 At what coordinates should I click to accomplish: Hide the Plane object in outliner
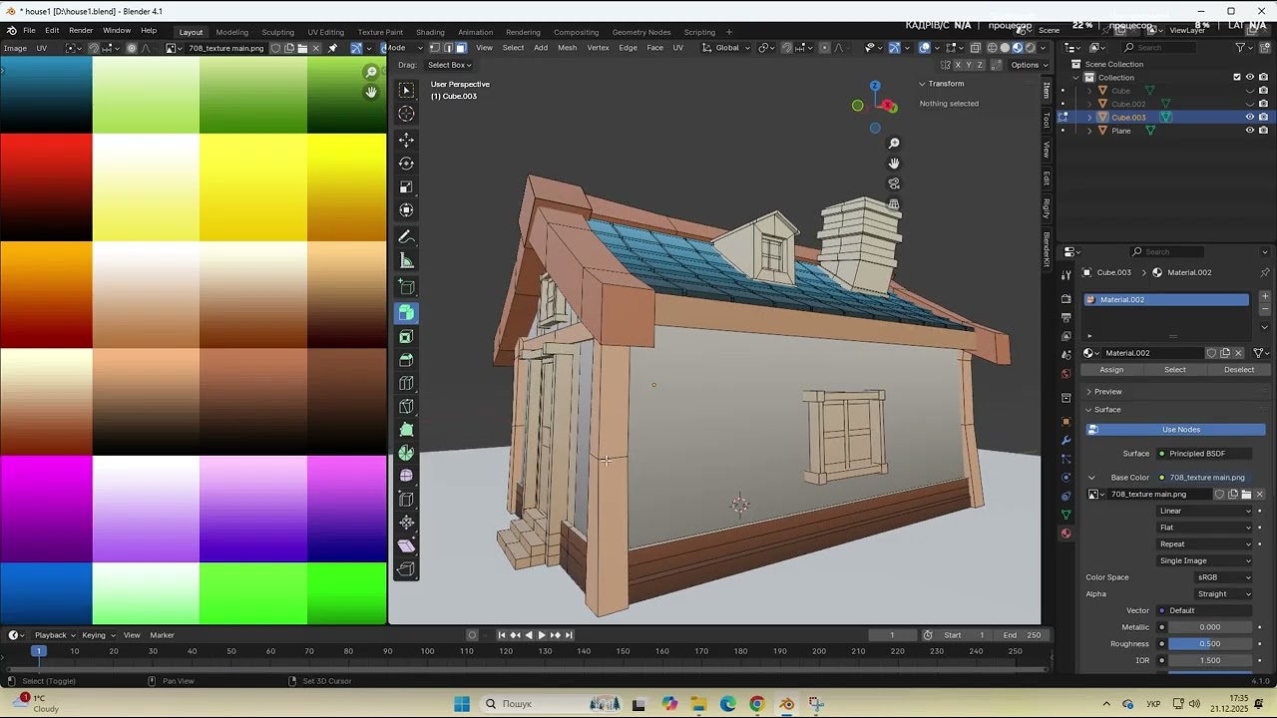click(1249, 131)
